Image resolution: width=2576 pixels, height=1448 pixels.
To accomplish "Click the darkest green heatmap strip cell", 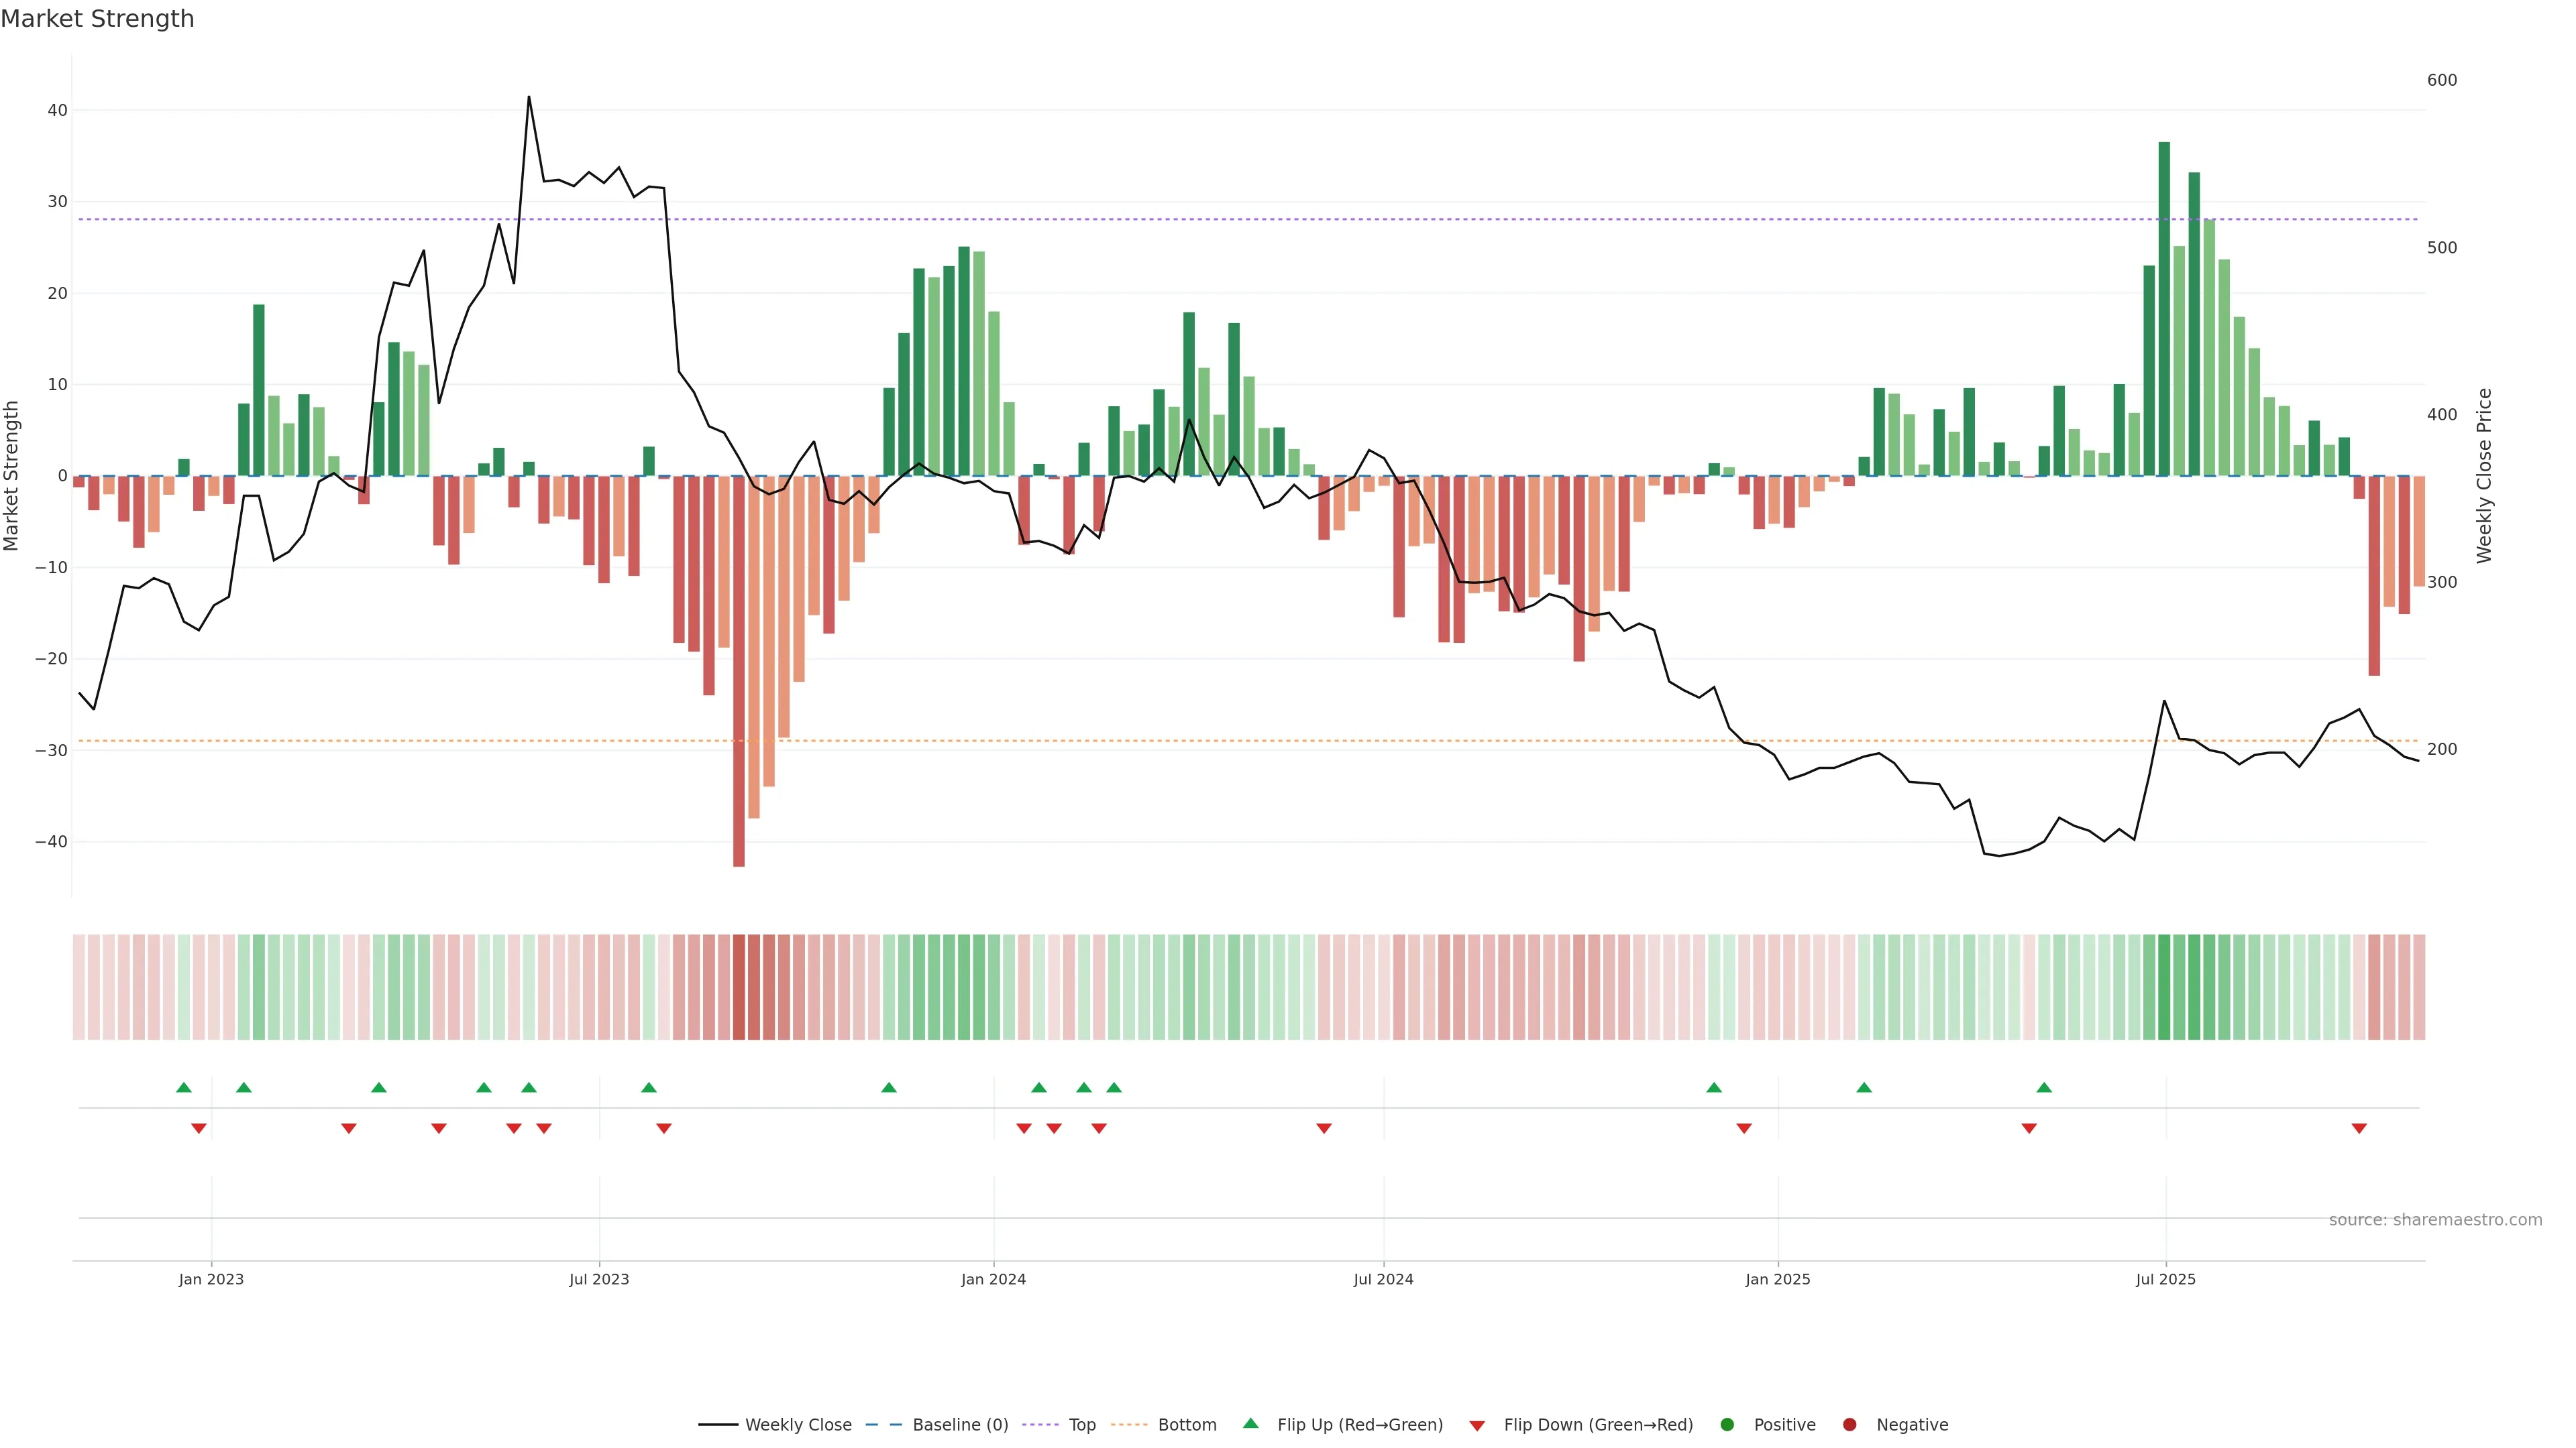I will tap(2164, 986).
